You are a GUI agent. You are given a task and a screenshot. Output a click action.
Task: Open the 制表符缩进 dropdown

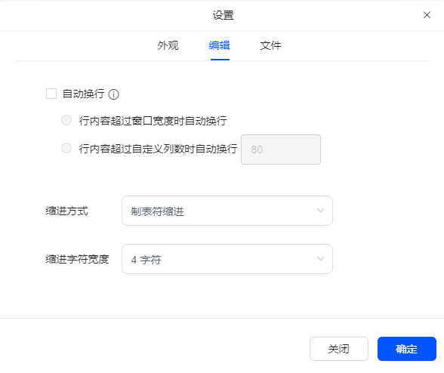click(x=227, y=211)
